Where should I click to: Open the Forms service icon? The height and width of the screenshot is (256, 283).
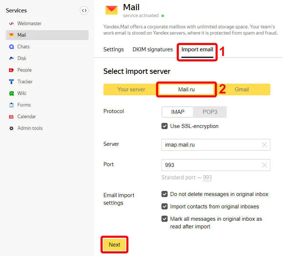[11, 105]
